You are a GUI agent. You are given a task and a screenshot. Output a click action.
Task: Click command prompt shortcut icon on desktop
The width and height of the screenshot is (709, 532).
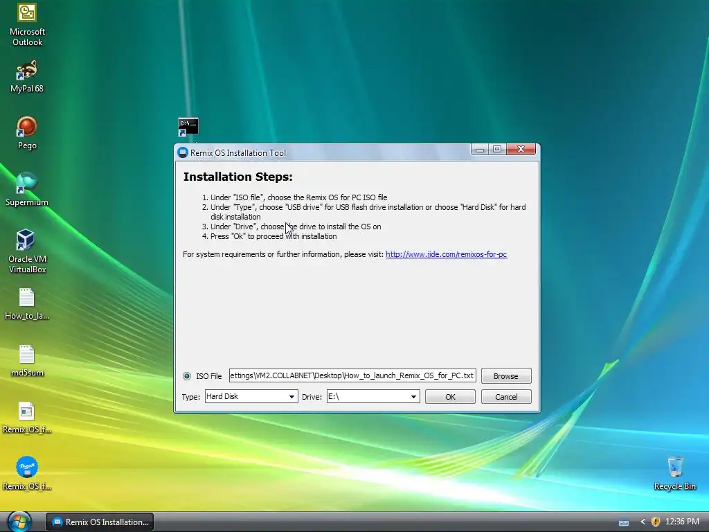188,127
